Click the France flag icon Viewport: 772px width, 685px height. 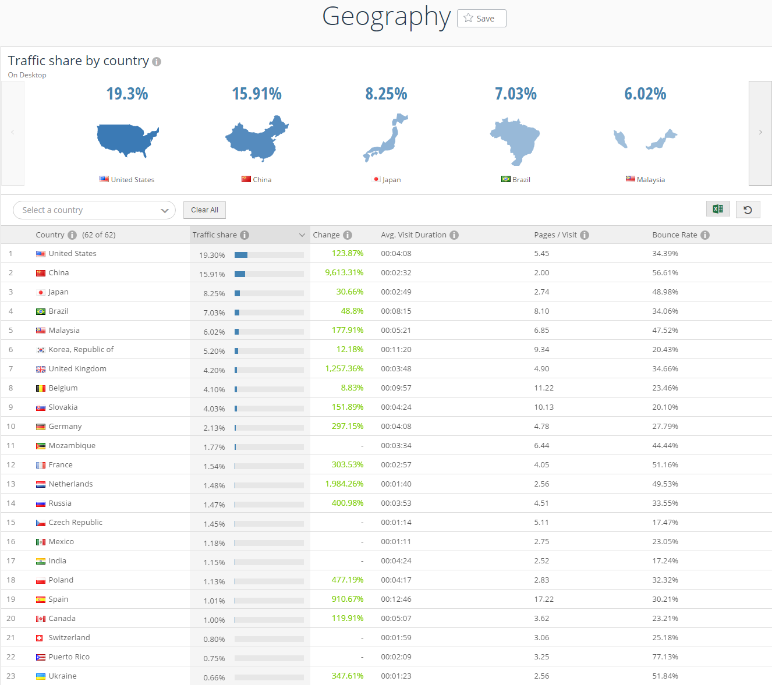[x=41, y=465]
